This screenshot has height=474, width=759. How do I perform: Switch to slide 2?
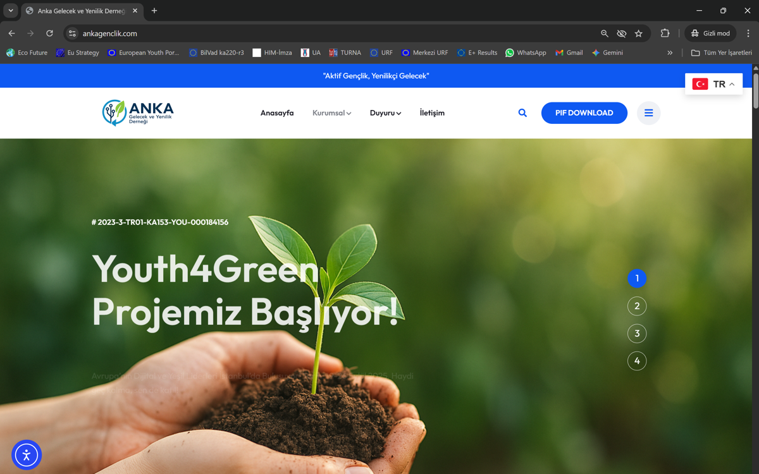click(x=637, y=306)
